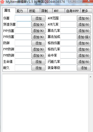The image size is (93, 132).
Task: Focus the AOE范围 input field
Action: (68, 18)
